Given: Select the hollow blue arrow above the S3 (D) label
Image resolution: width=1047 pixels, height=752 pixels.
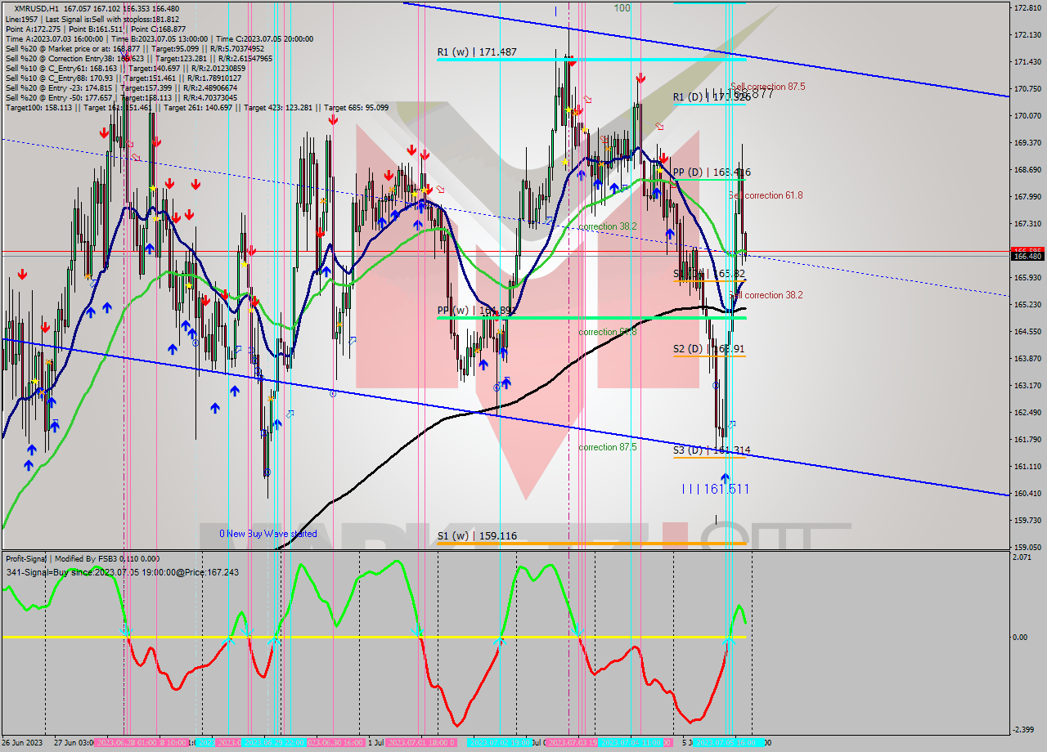Looking at the screenshot, I should pos(731,424).
